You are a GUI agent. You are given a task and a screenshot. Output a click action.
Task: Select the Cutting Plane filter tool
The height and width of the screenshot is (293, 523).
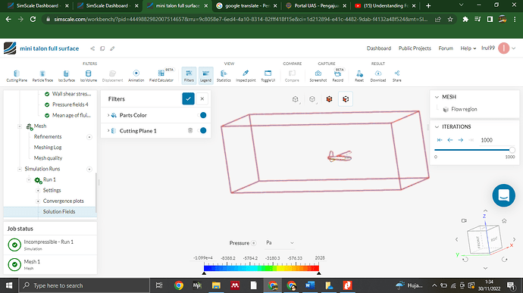pos(17,76)
